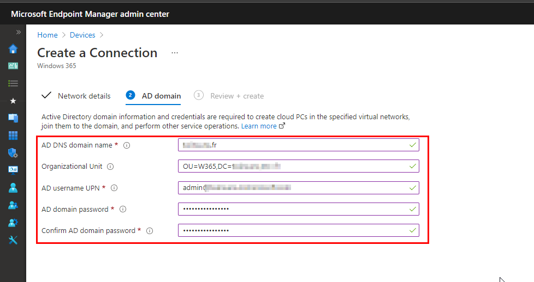The height and width of the screenshot is (282, 534).
Task: Select the AD domain step
Action: (x=153, y=96)
